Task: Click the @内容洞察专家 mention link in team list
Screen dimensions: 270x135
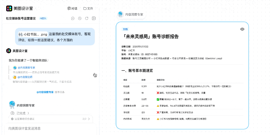Action: (26, 67)
